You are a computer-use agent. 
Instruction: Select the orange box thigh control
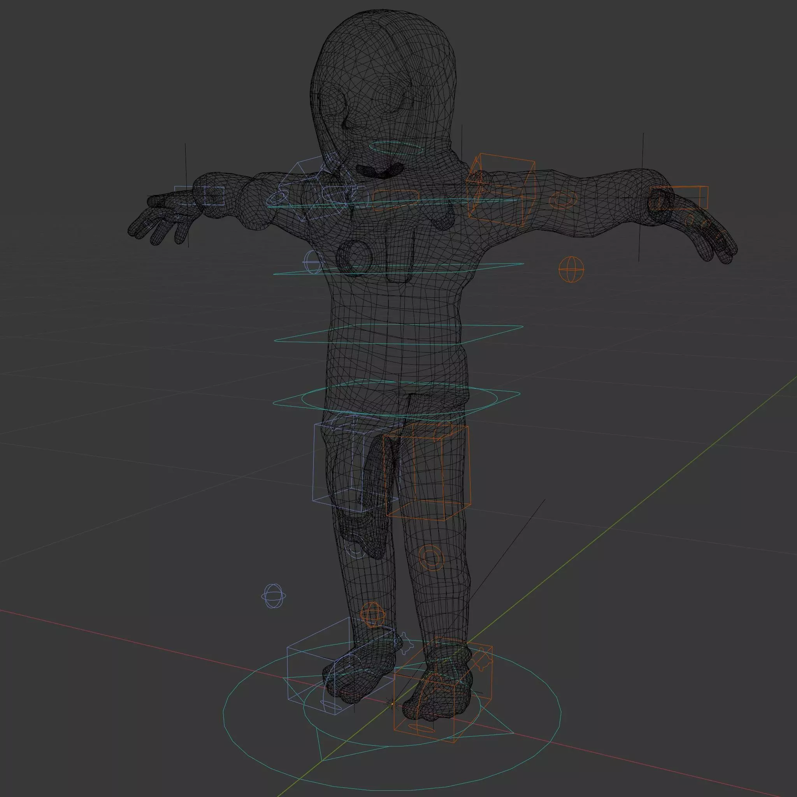point(427,473)
